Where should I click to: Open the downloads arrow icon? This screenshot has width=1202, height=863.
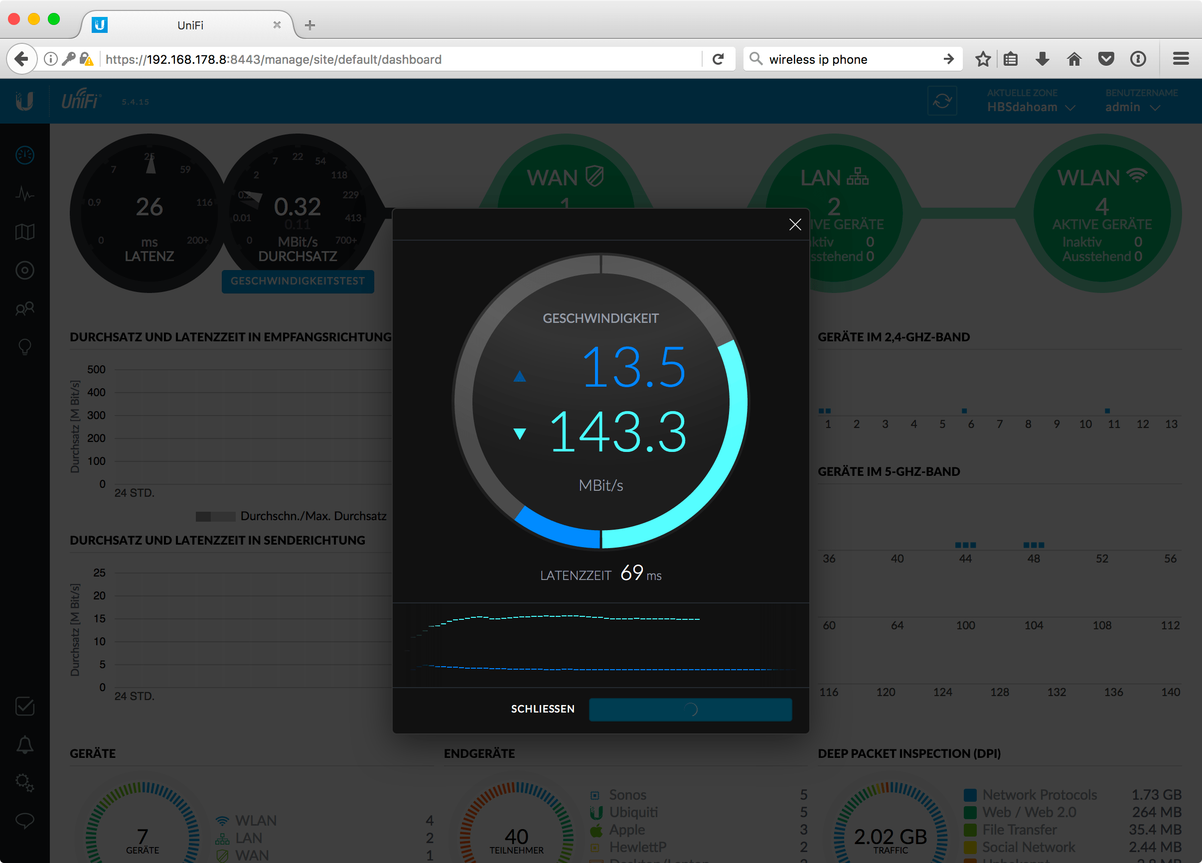(x=1042, y=59)
